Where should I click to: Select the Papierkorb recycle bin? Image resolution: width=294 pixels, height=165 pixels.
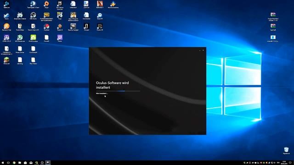pos(286,151)
